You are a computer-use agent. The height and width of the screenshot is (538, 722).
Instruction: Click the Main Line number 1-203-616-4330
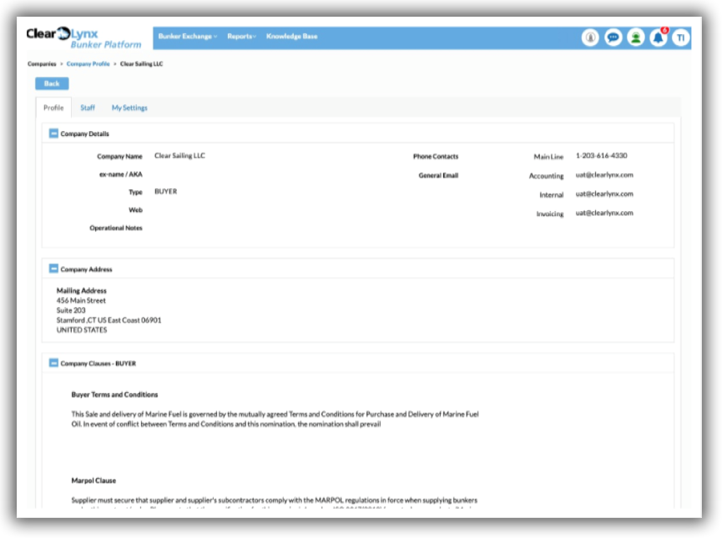pos(601,155)
